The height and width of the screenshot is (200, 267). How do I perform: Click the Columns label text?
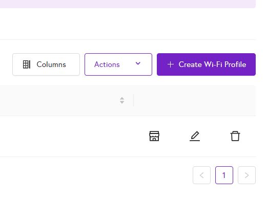point(51,64)
